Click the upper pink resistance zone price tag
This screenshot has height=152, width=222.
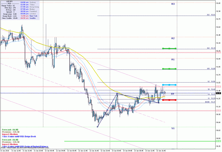[219, 52]
